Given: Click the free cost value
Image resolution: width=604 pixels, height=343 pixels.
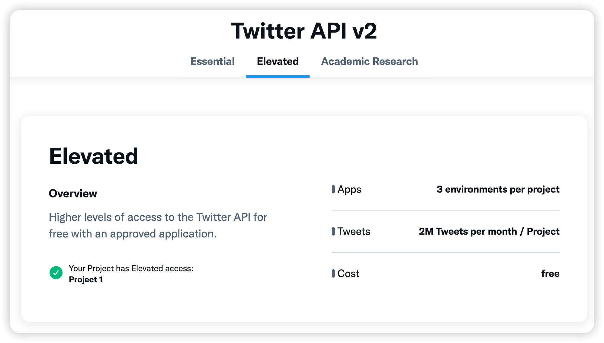Looking at the screenshot, I should coord(551,273).
